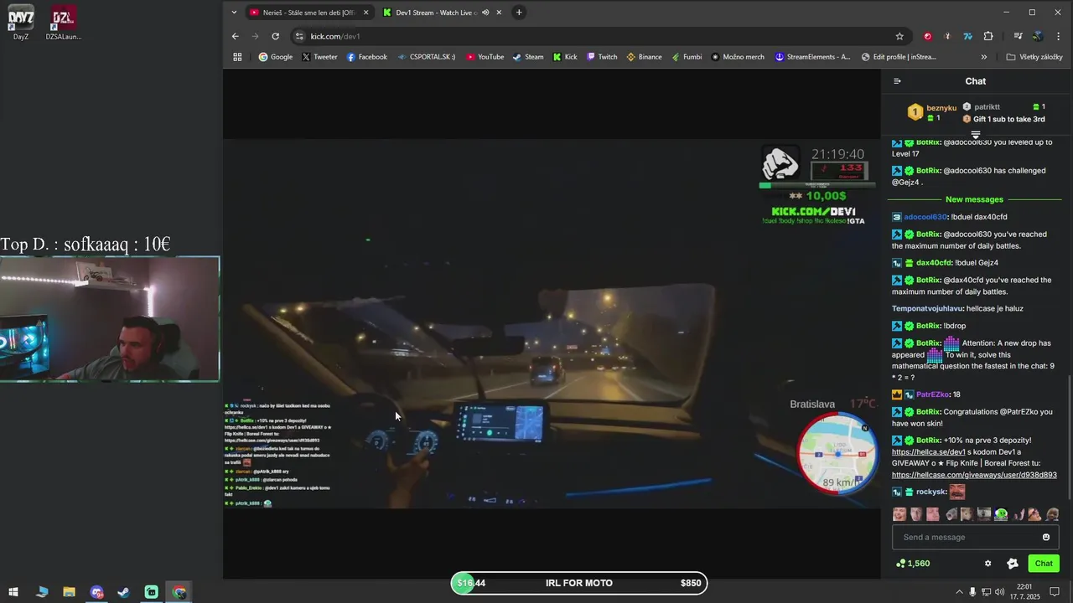
Task: Open the CSPORTAL.SK bookmark
Action: [426, 57]
